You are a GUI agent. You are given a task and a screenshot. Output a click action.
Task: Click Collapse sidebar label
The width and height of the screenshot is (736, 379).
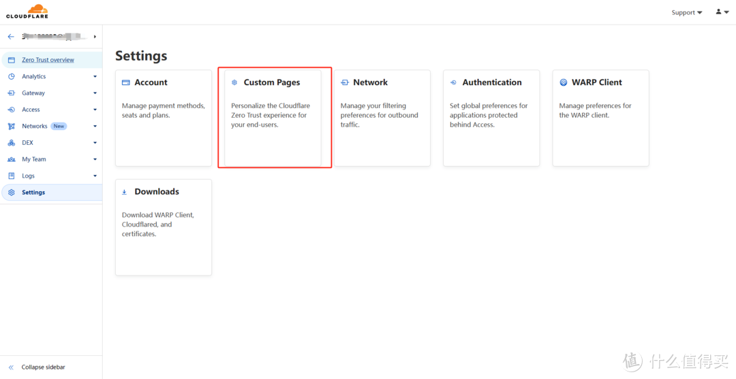(x=43, y=367)
